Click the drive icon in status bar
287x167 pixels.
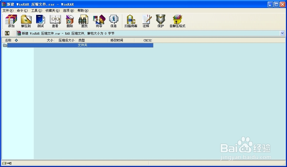tap(4, 163)
